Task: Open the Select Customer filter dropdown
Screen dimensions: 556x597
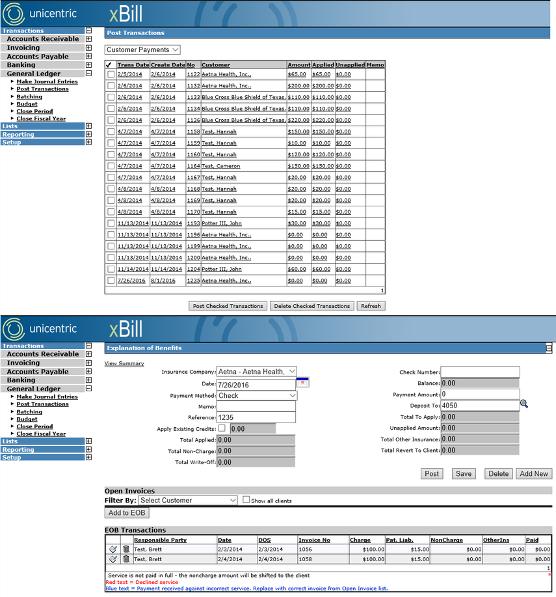Action: 188,500
